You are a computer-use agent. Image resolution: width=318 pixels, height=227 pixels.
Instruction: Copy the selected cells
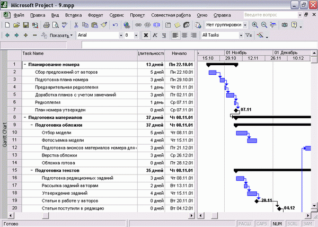pos(85,25)
